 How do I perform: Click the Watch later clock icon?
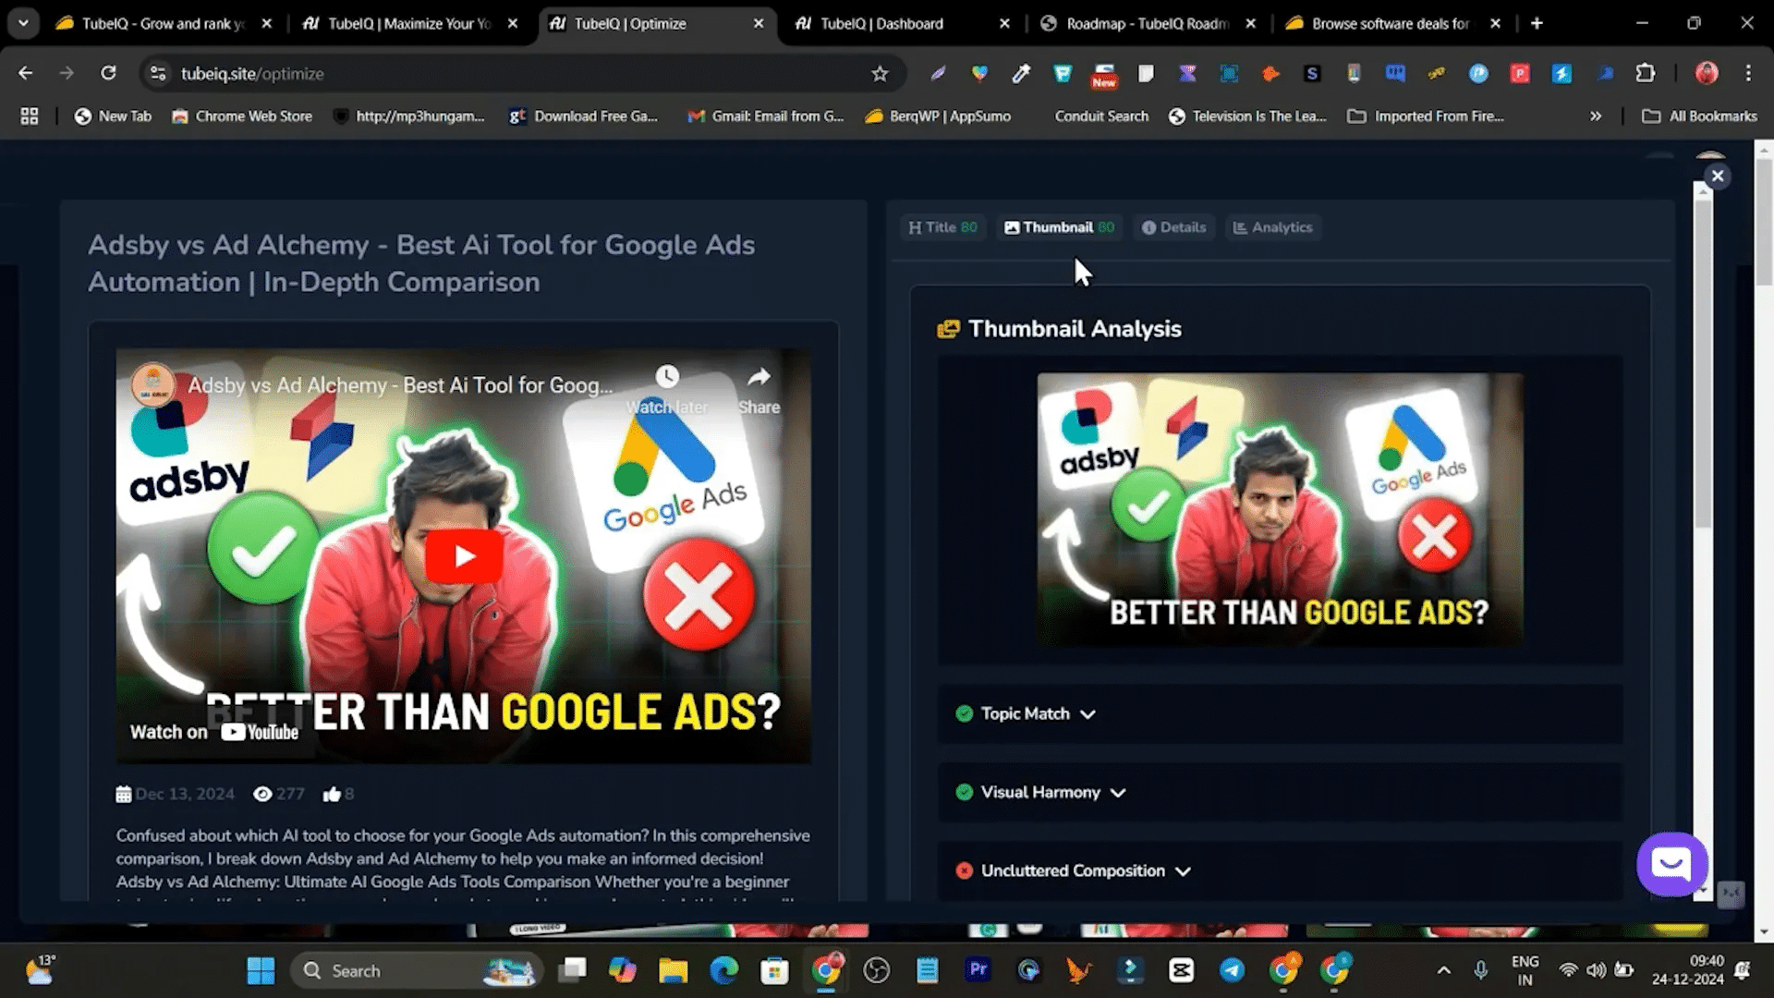[667, 377]
